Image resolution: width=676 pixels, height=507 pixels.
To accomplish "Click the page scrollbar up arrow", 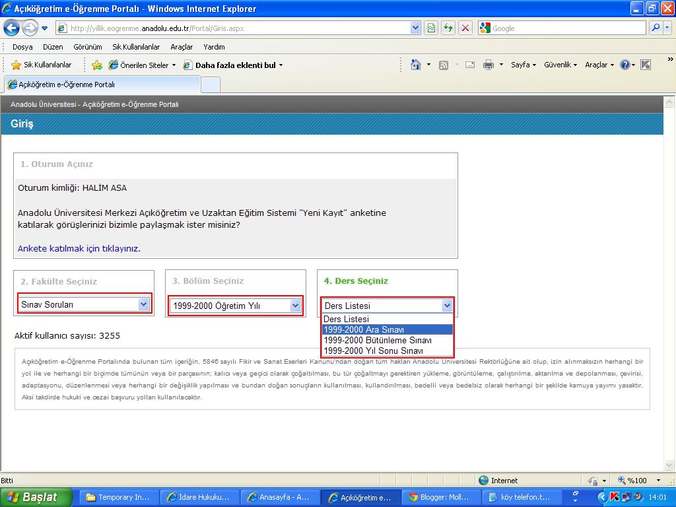I will coord(669,102).
